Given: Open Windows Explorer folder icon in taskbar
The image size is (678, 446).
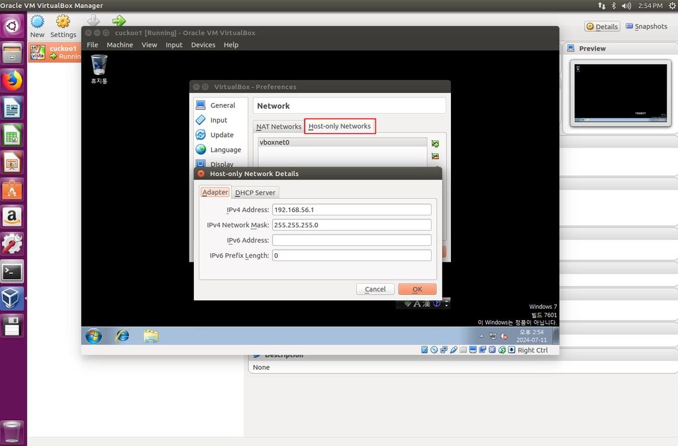Looking at the screenshot, I should point(151,336).
